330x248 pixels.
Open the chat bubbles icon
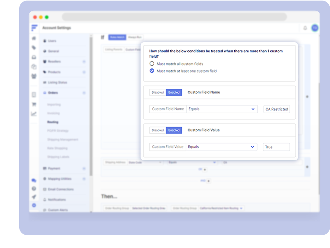click(34, 181)
